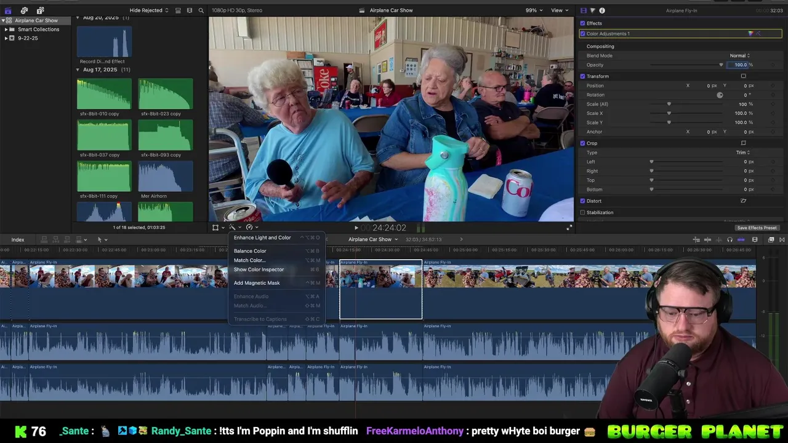Click Save Effects Preset button
The width and height of the screenshot is (788, 443).
(757, 228)
